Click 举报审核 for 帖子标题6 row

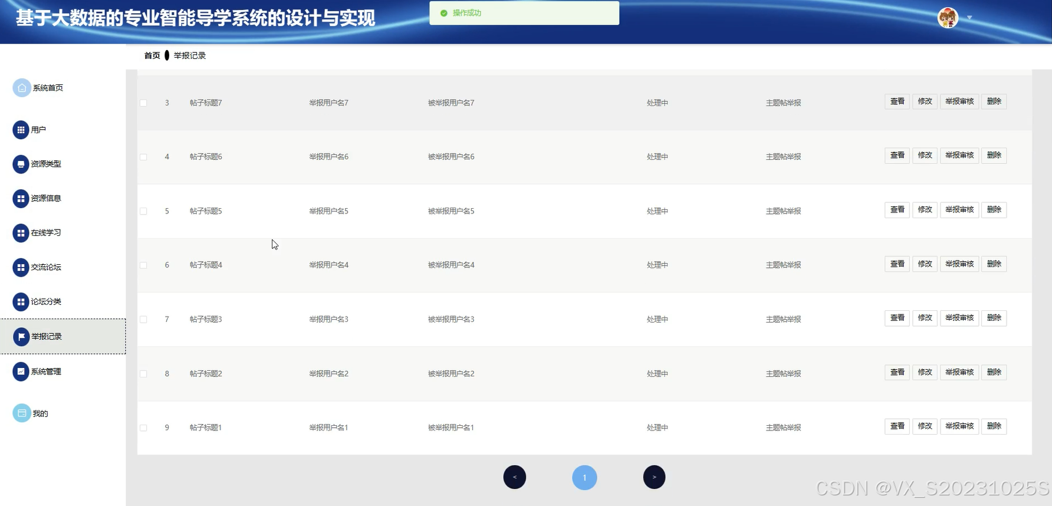(959, 155)
